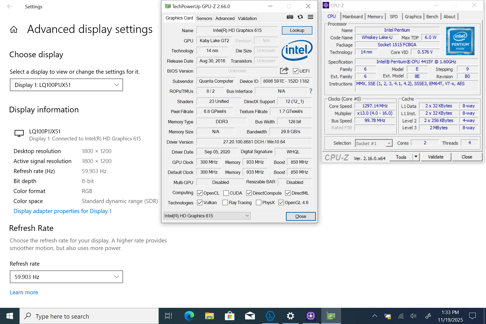Switch to the Mainboard tab in CPU-Z

pyautogui.click(x=352, y=16)
